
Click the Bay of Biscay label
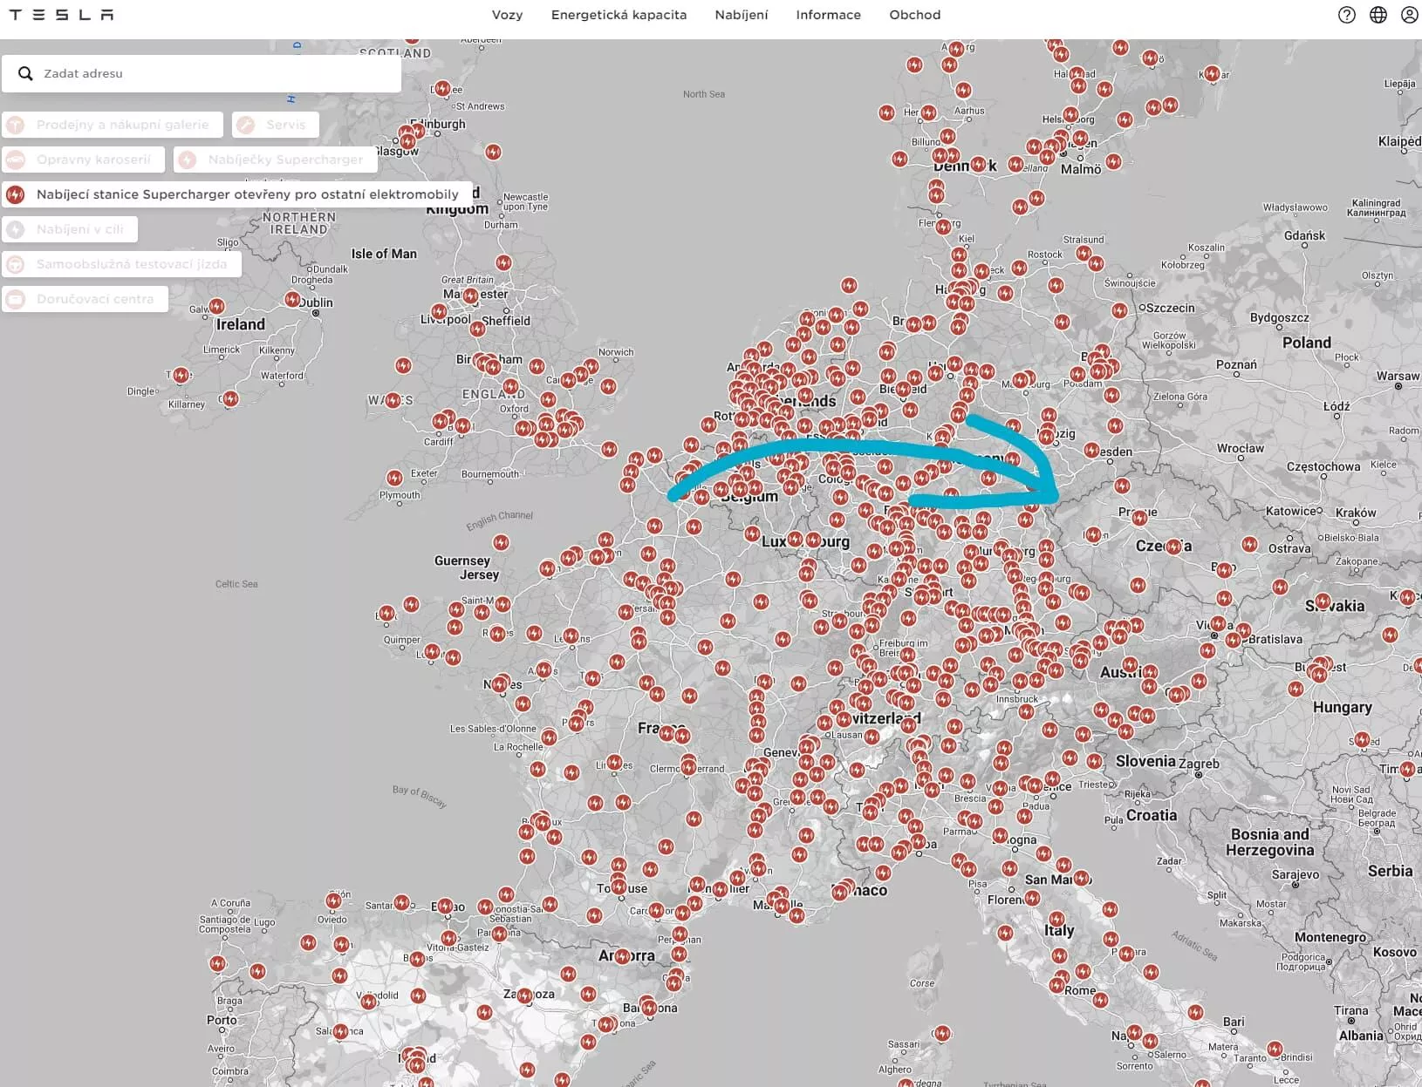click(x=419, y=797)
